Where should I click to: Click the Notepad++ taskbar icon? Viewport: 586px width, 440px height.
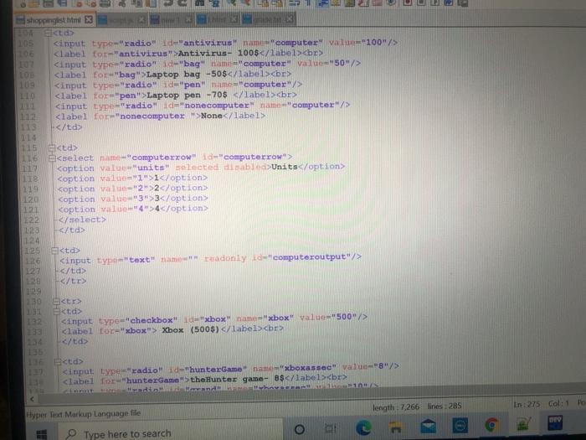click(x=523, y=424)
